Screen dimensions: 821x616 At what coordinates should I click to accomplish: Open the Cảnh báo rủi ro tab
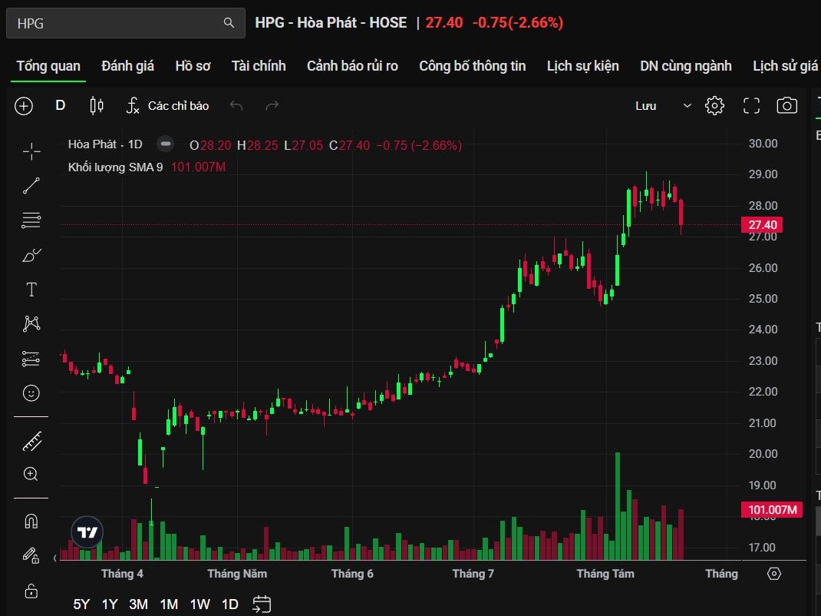tap(352, 66)
